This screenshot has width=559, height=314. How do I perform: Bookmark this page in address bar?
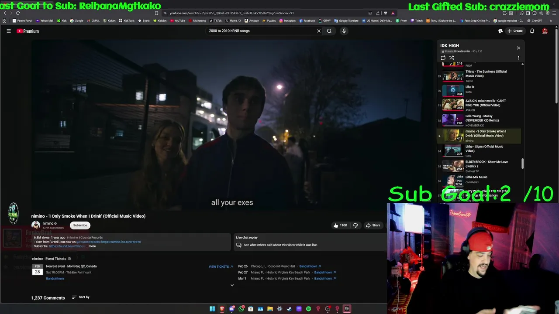[x=156, y=13]
